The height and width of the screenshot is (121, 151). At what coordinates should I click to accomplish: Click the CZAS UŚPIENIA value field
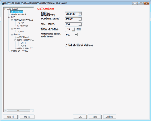68,29
